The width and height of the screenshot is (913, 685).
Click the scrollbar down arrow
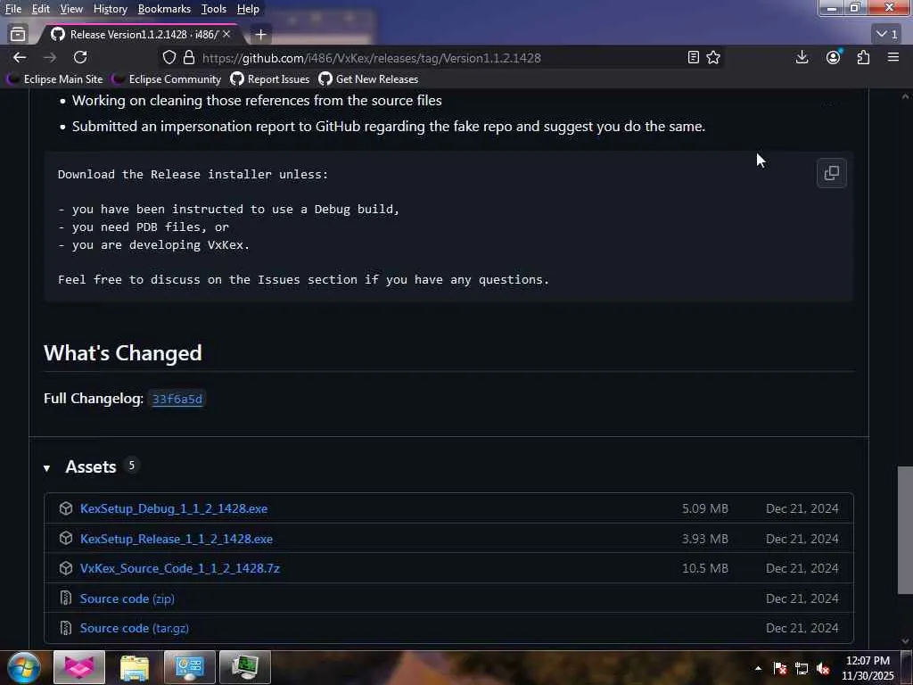click(905, 640)
